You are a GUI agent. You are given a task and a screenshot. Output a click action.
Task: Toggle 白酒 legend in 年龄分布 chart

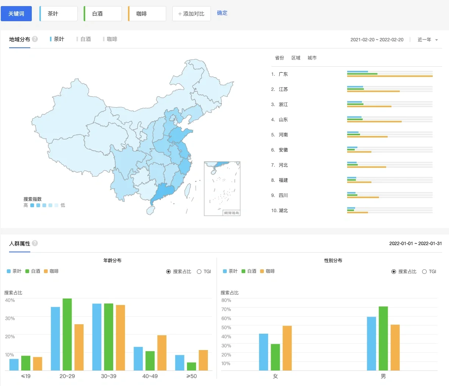click(33, 271)
